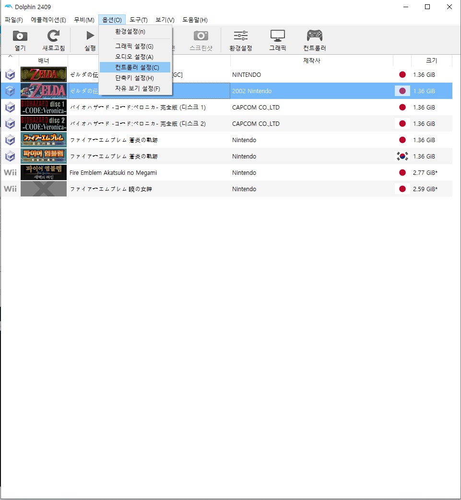Screen dimensions: 461x500
Task: Click the 2.59 GiB* size cell
Action: (x=426, y=189)
